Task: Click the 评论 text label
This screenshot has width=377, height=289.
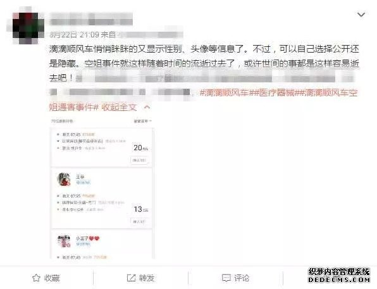Action: [x=242, y=278]
